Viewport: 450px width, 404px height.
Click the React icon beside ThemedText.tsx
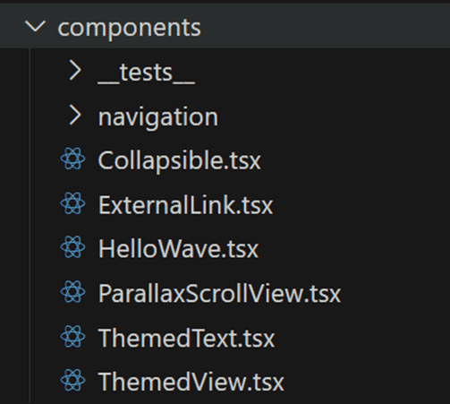[72, 337]
